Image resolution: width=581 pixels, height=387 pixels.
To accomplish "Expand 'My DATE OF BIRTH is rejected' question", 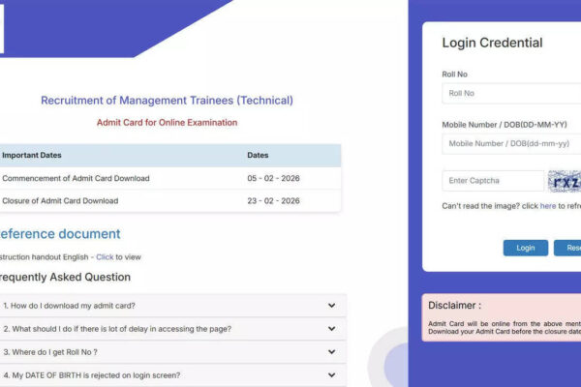I will tap(172, 375).
